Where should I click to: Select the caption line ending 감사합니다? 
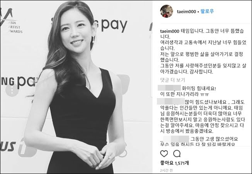pyautogui.click(x=187, y=72)
